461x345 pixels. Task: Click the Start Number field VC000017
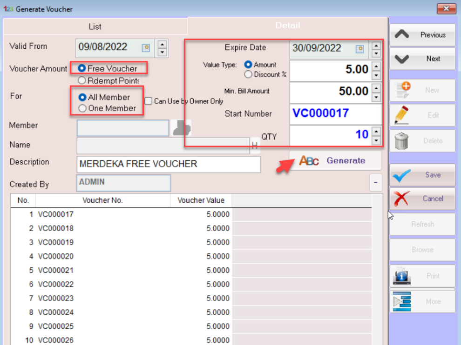coord(335,114)
